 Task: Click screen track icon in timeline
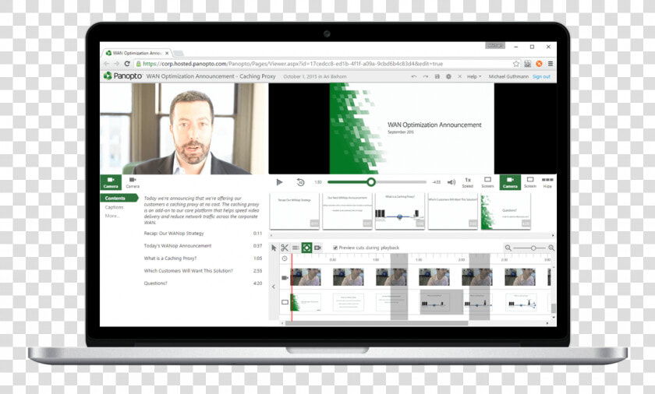[285, 302]
